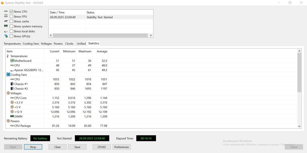Open CPUID panel
The height and width of the screenshot is (153, 307).
coord(102,147)
